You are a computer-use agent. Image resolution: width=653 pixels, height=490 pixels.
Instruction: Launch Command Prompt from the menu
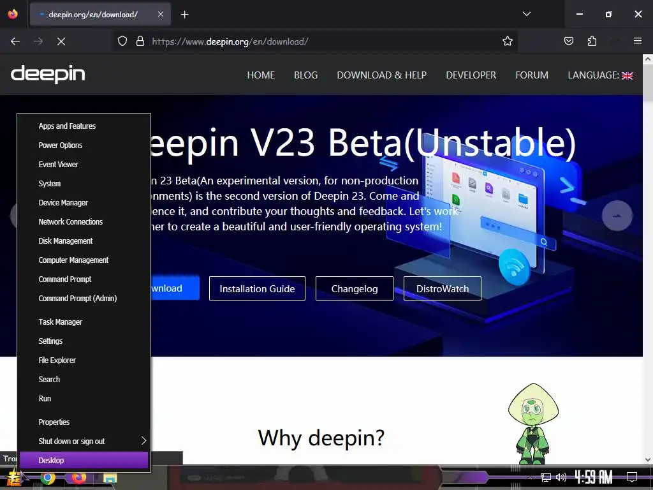tap(84, 279)
